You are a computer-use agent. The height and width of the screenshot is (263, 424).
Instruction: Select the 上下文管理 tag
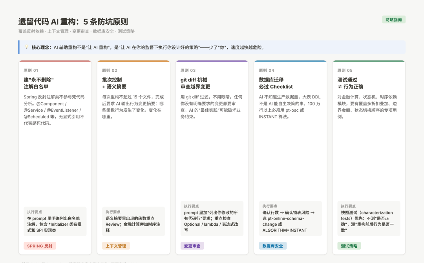tap(116, 246)
